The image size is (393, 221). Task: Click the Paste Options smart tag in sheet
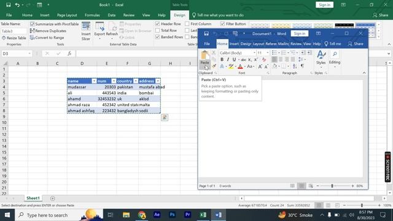click(x=165, y=117)
